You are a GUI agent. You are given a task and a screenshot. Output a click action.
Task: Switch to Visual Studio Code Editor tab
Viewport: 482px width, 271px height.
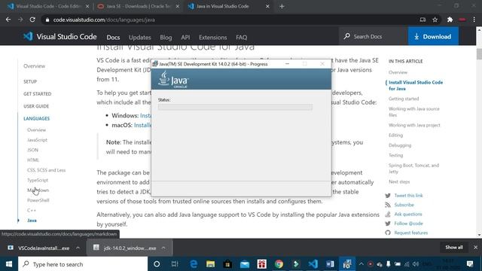click(48, 6)
